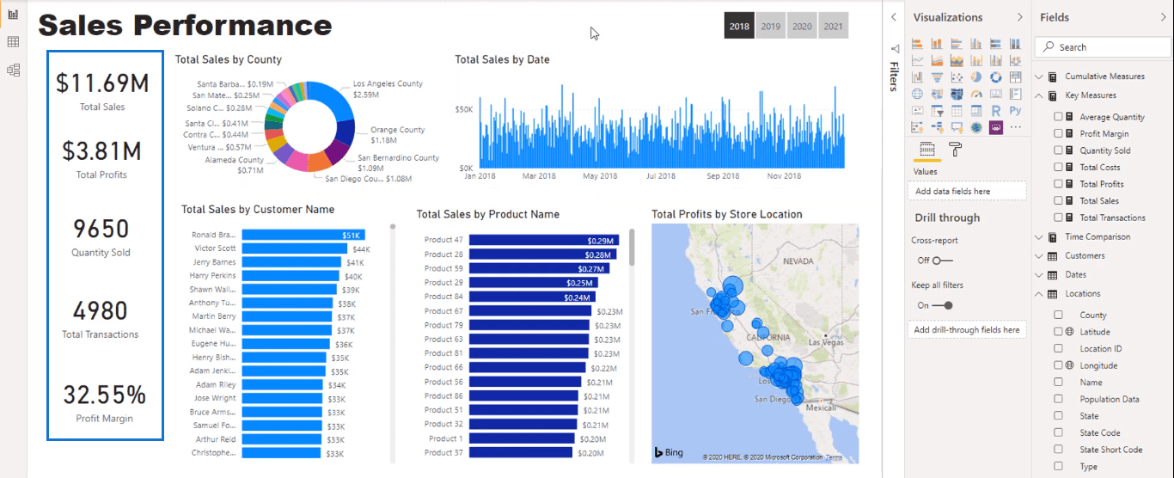Click the Search fields box
Image resolution: width=1174 pixels, height=478 pixels.
1102,47
